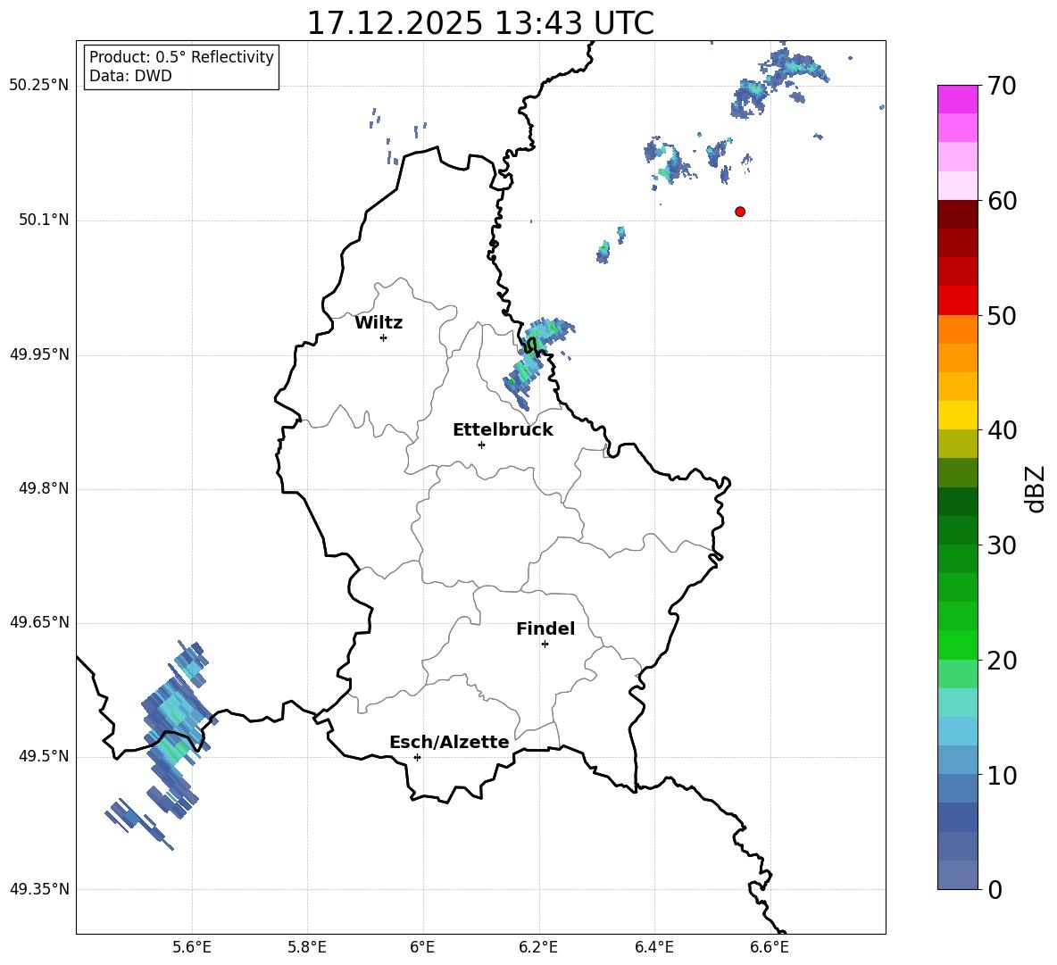1057x965 pixels.
Task: Click the 6.4°E longitude label
Action: pyautogui.click(x=653, y=947)
